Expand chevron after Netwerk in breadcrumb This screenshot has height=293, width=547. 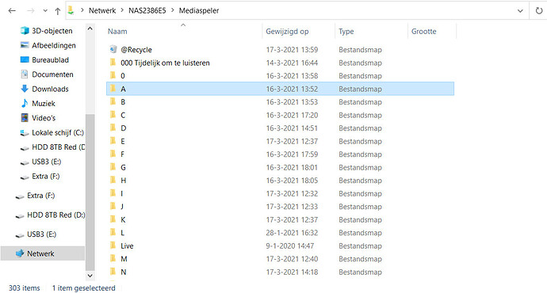(x=122, y=10)
